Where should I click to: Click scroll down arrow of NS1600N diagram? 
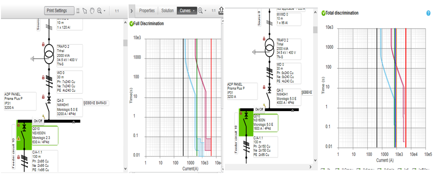click(315, 160)
